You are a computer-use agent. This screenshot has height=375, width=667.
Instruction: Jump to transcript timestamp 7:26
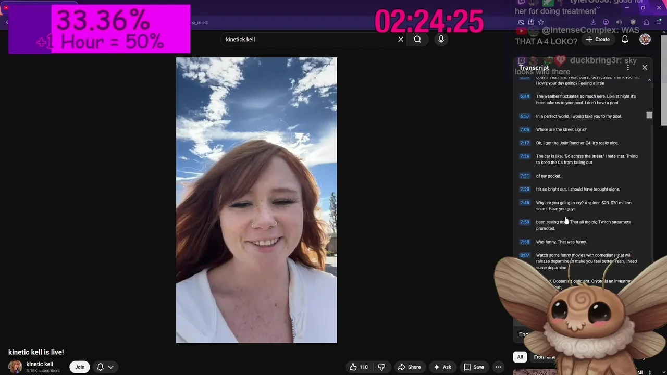525,156
